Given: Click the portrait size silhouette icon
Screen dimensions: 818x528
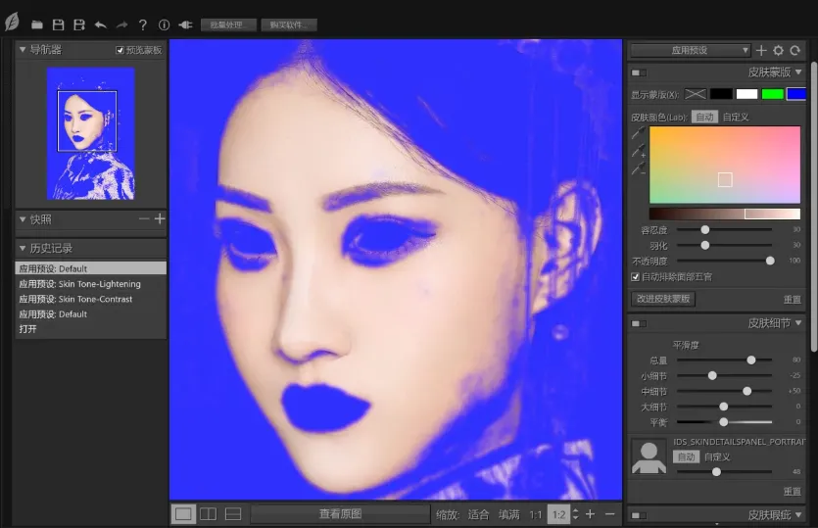Looking at the screenshot, I should click(x=649, y=457).
